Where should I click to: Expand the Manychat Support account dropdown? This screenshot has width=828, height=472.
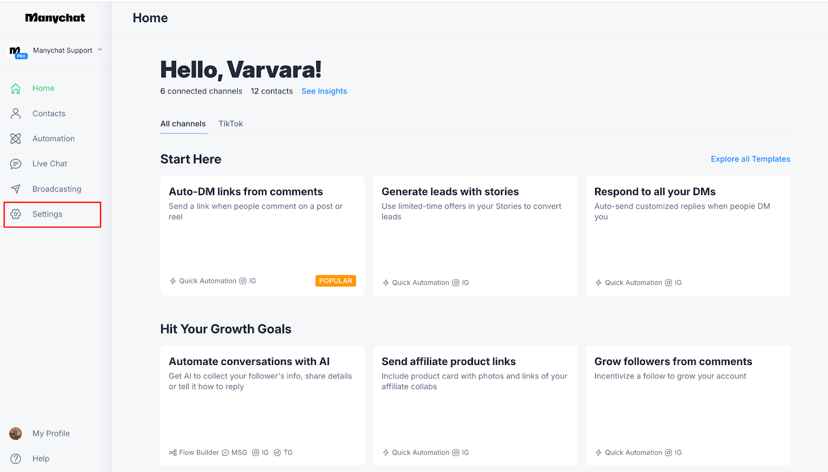[100, 50]
